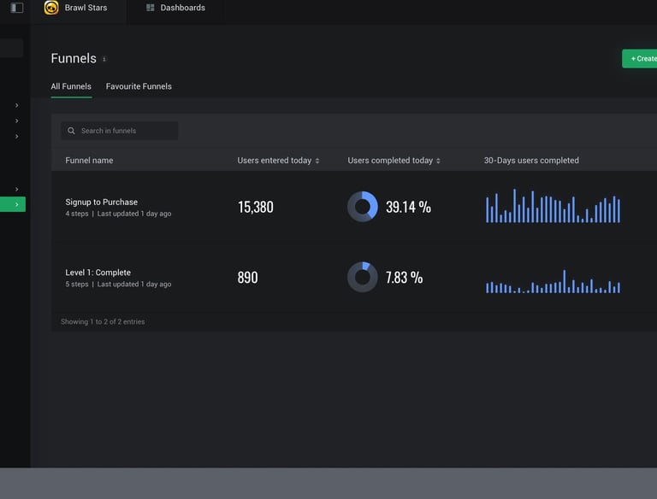Click the 39.14 % completion value
Screen dimensions: 657x499
[x=408, y=207]
